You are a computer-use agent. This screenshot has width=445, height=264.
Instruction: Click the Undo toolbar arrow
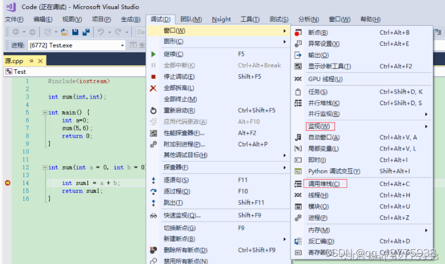click(x=101, y=32)
